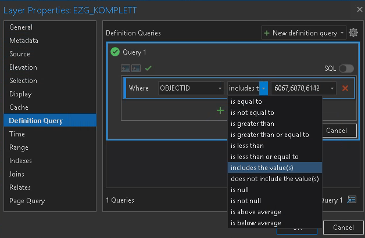Screen dimensions: 365x238
Task: Add a new clause with the green plus
Action: click(x=220, y=110)
